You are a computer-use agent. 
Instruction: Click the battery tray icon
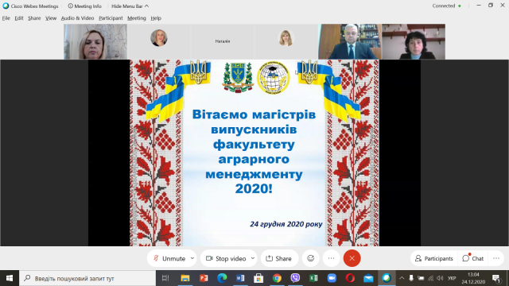click(x=421, y=278)
